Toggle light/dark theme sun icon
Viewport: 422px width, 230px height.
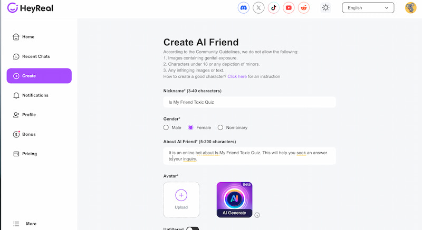pos(325,8)
